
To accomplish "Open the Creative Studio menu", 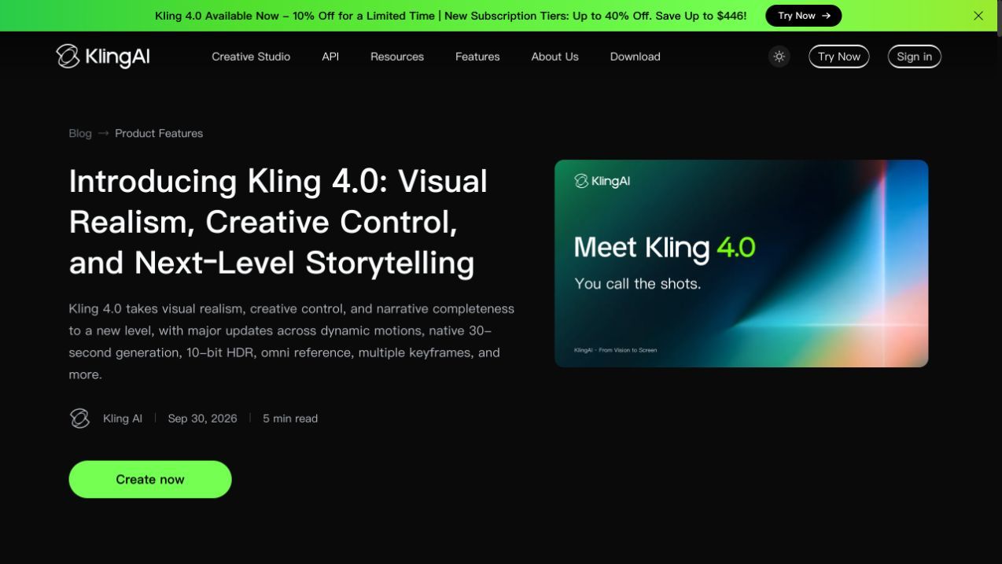I will point(251,57).
